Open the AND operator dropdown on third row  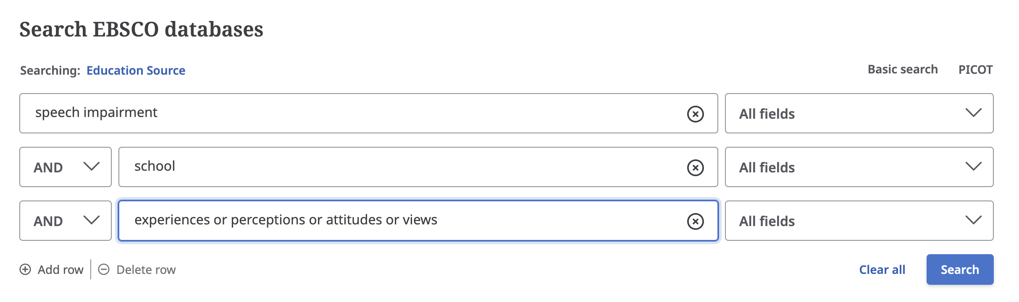(x=66, y=221)
